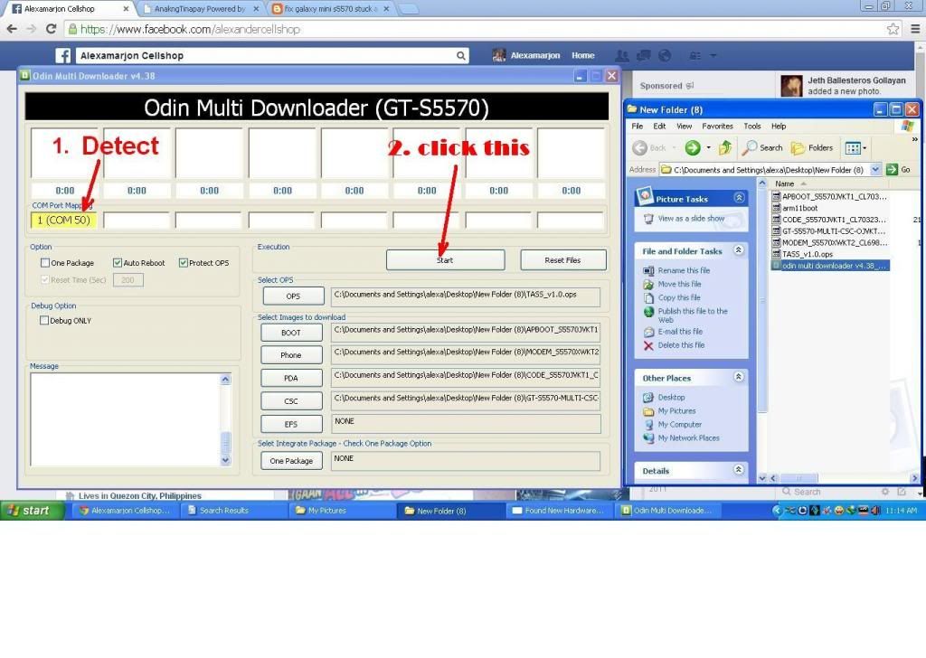Tick the Debug ONLY checkbox
This screenshot has height=658, width=926.
click(45, 321)
